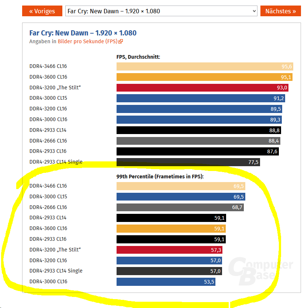Click DDR4-2933 CL14 Single label in average section
Screen dimensions: 308x308
click(56, 162)
